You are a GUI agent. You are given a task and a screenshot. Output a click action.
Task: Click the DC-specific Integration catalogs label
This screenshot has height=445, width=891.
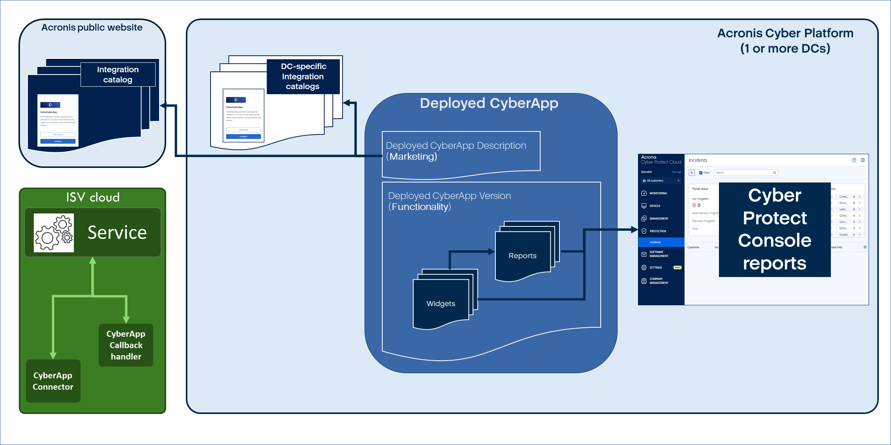(303, 77)
